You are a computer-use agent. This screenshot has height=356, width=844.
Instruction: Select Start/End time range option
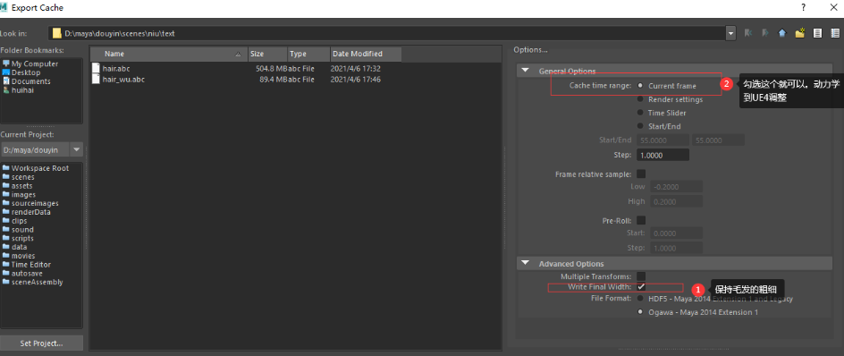pos(640,126)
